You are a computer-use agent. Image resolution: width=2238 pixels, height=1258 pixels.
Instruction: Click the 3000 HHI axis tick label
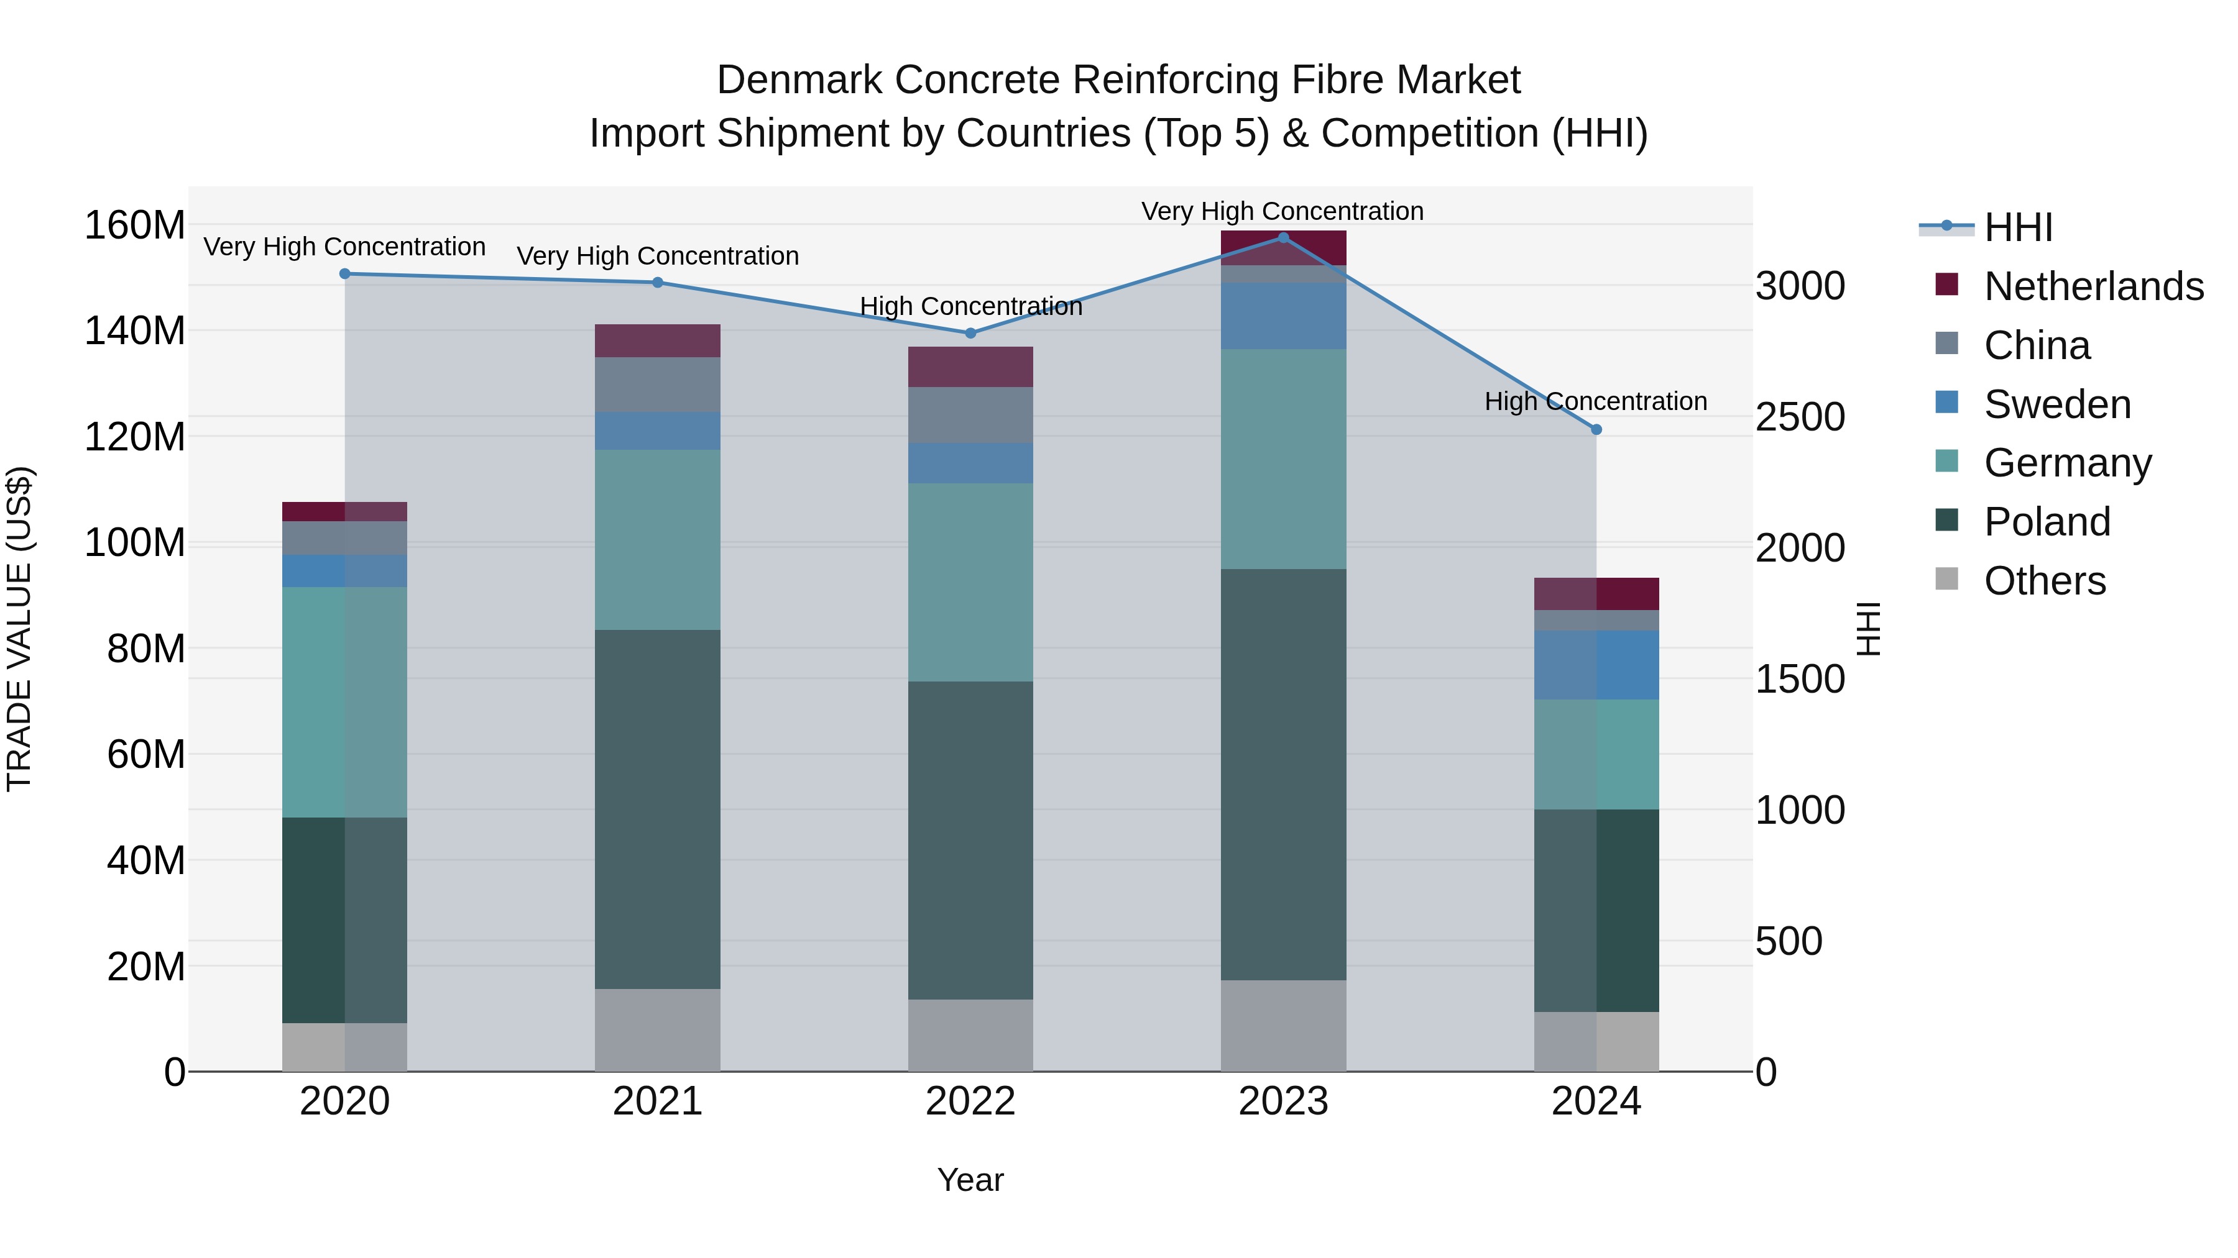[x=1800, y=286]
